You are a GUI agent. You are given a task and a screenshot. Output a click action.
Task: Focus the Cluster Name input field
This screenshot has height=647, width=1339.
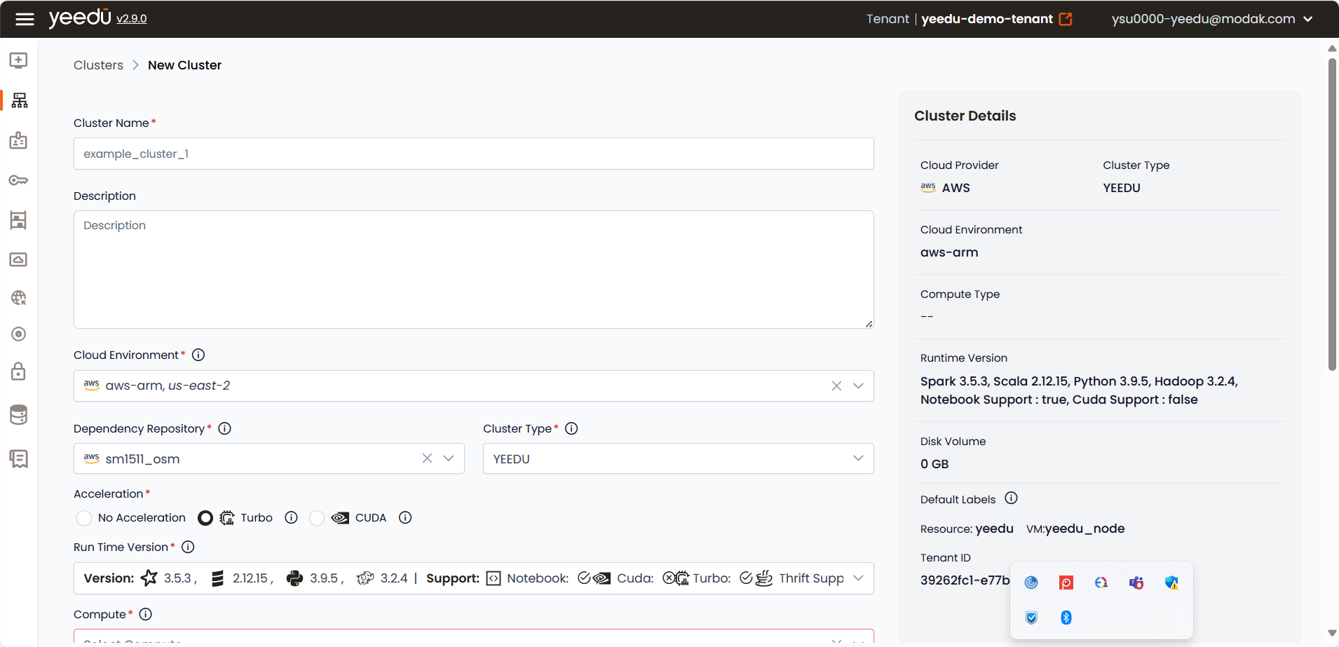coord(474,154)
